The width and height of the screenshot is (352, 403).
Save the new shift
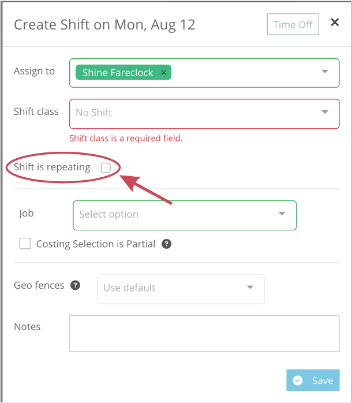(313, 380)
